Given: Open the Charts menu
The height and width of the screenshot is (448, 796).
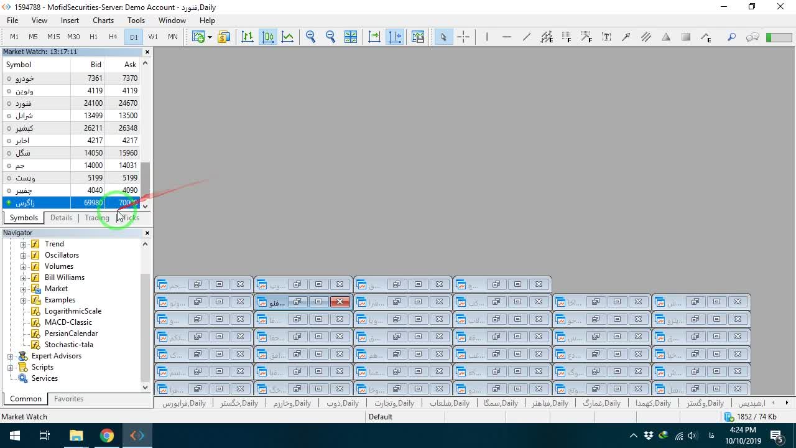Looking at the screenshot, I should pyautogui.click(x=103, y=21).
